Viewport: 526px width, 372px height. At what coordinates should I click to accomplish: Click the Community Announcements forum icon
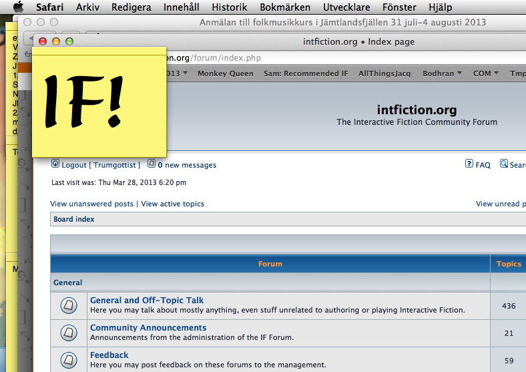pyautogui.click(x=69, y=333)
